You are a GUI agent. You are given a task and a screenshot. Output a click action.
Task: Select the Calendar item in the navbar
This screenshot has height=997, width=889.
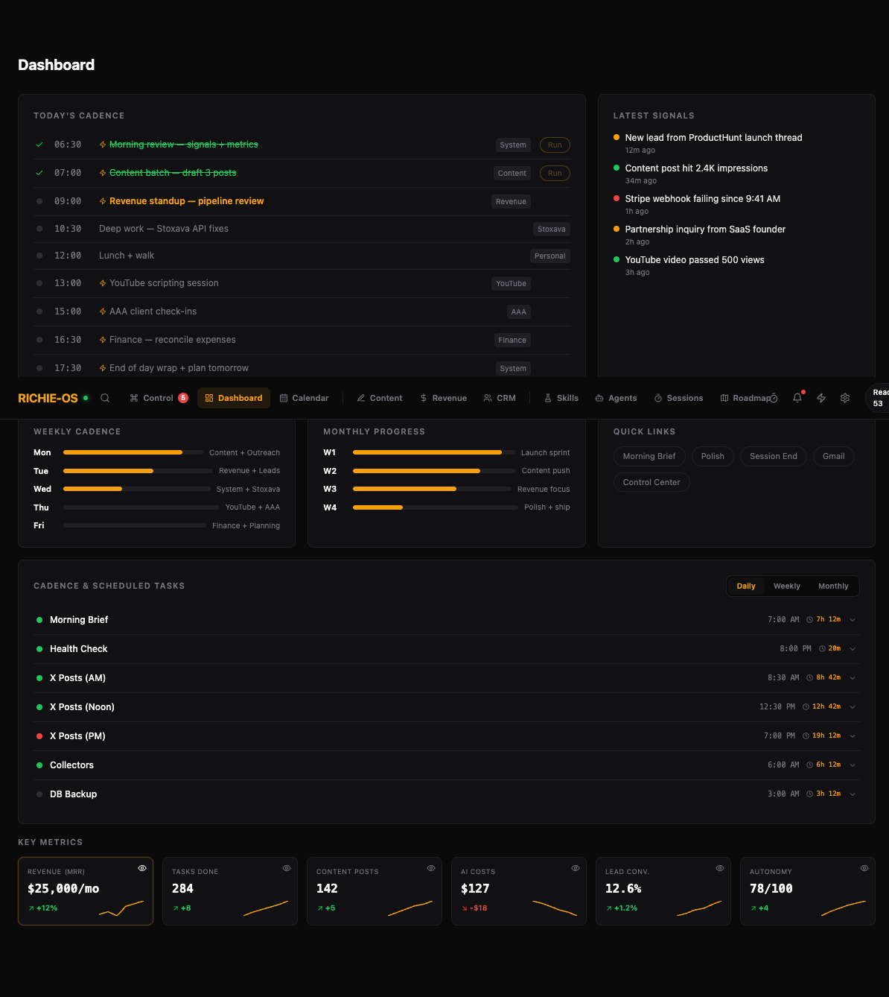pos(304,398)
